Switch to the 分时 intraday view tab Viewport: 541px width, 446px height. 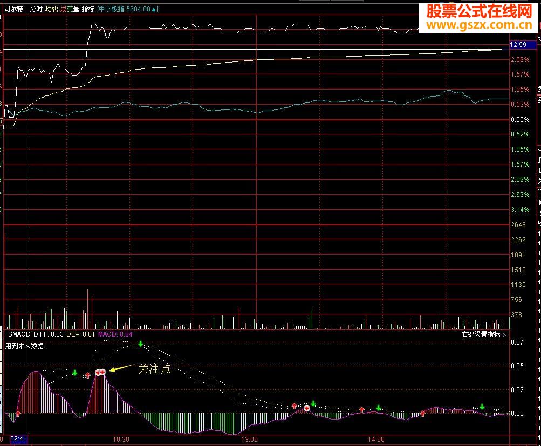(36, 9)
